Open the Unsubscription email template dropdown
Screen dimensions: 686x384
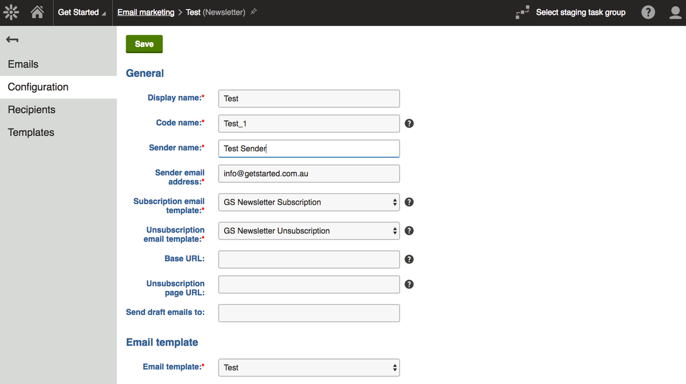(308, 230)
